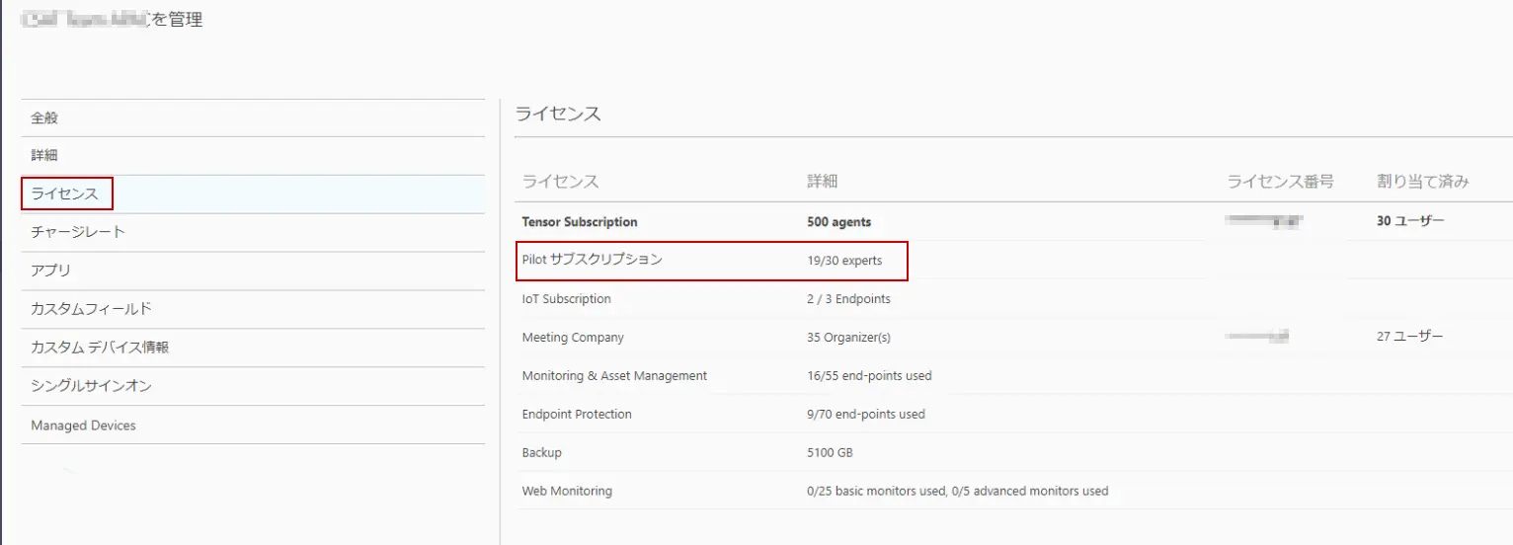Click Monitoring & Asset Management license name
Viewport: 1513px width, 545px height.
(614, 376)
